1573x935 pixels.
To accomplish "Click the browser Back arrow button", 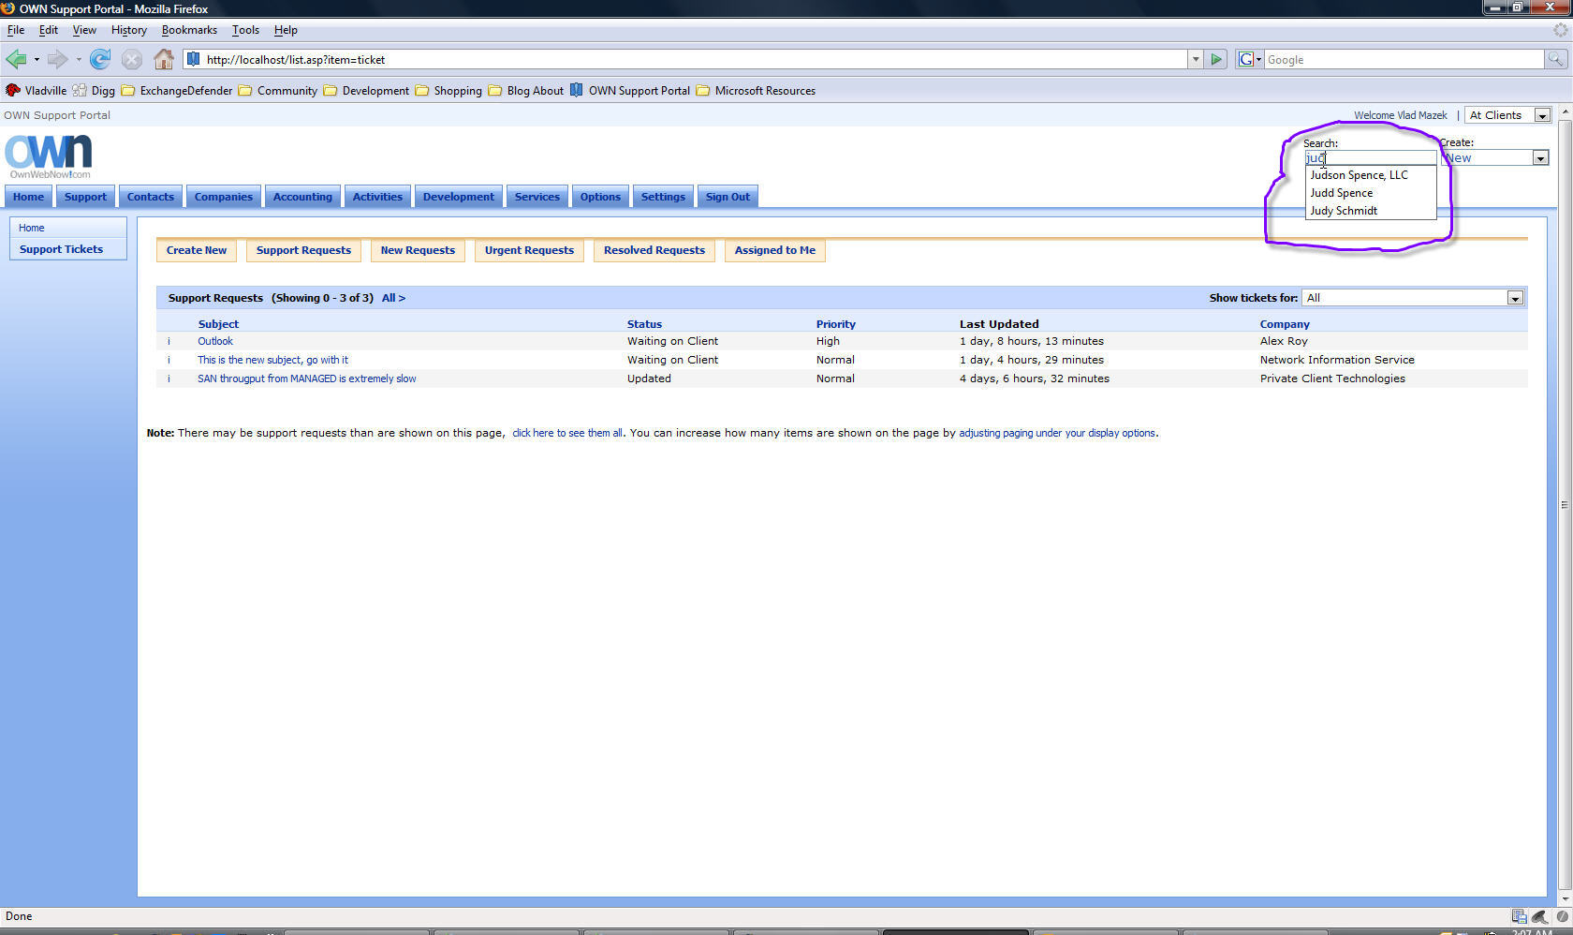I will [x=17, y=59].
